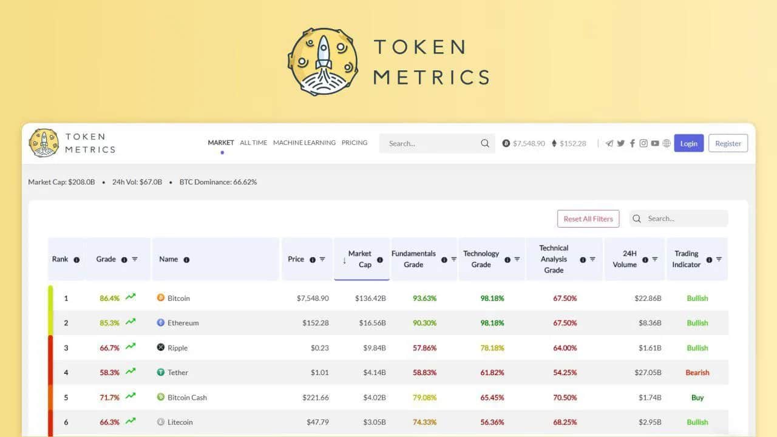Open the Facebook social icon
The image size is (777, 437).
tap(632, 143)
